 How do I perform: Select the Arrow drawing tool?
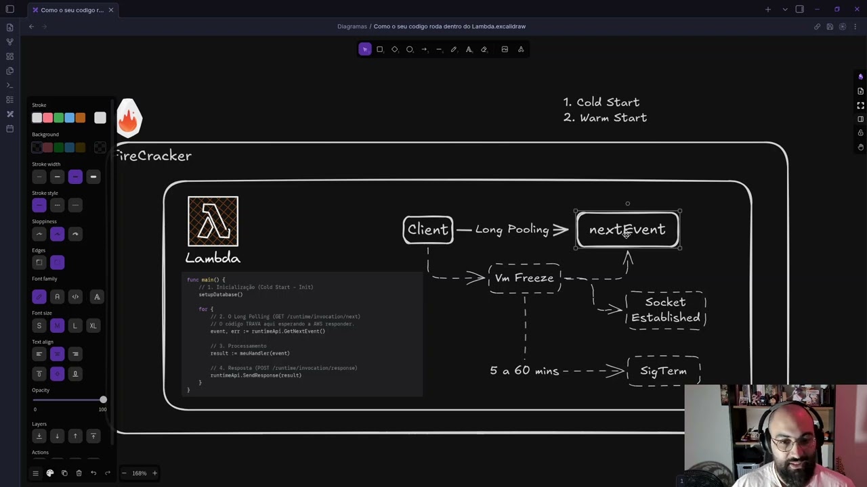(424, 49)
